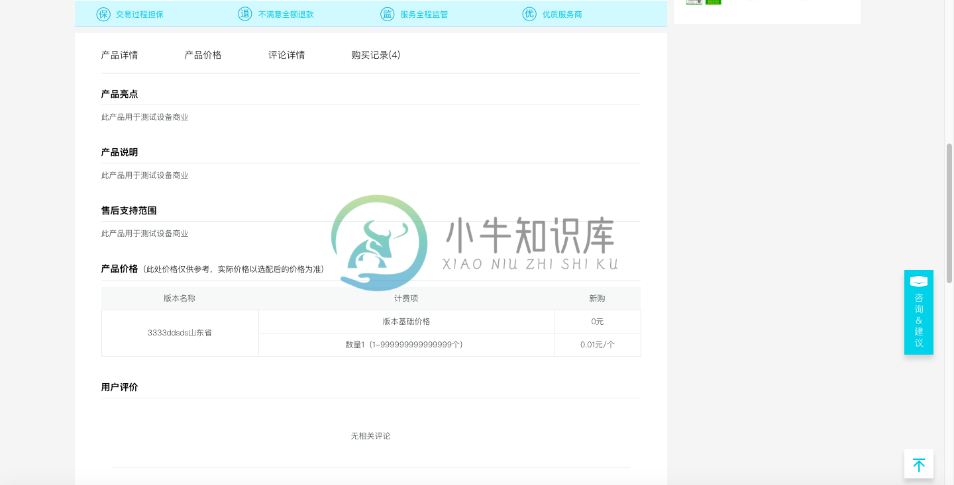Click the 无相关评论 message

tap(371, 436)
